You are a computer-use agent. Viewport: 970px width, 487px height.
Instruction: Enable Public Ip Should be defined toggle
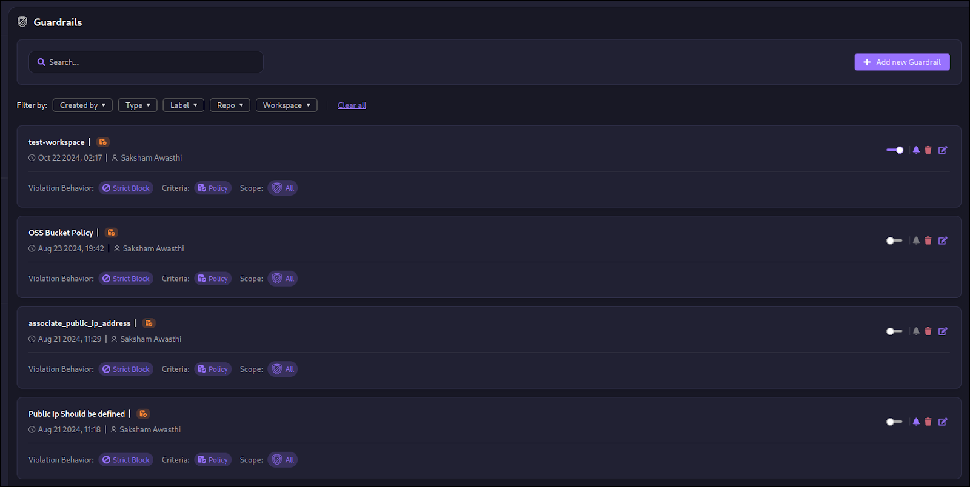(x=895, y=422)
